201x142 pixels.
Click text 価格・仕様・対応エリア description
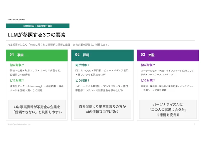pyautogui.click(x=36, y=72)
